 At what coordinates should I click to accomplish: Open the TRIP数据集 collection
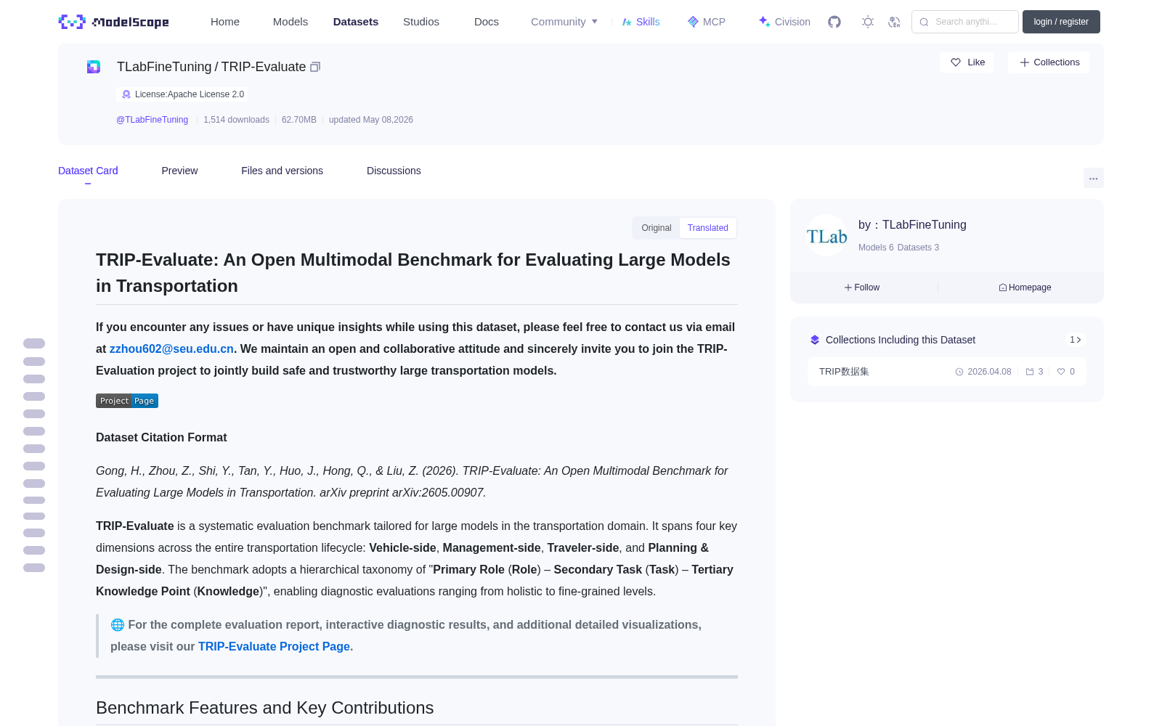pyautogui.click(x=947, y=372)
